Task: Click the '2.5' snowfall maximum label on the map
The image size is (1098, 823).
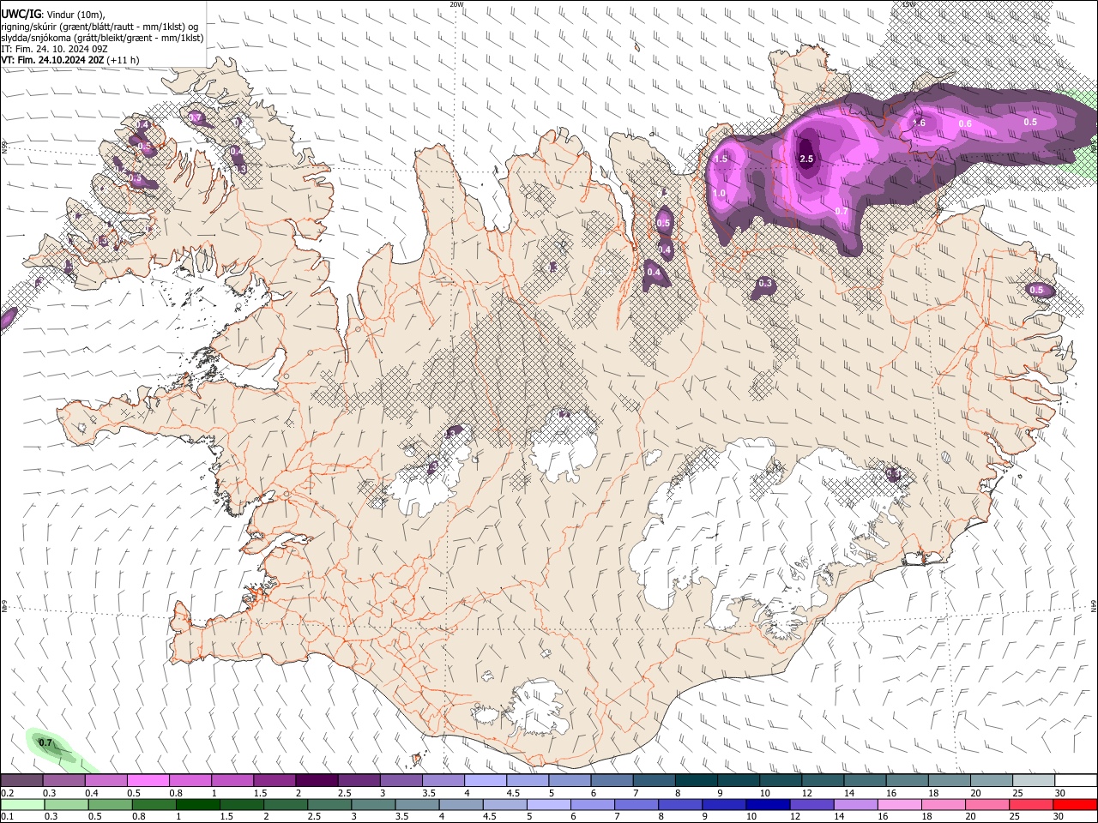Action: (x=806, y=159)
